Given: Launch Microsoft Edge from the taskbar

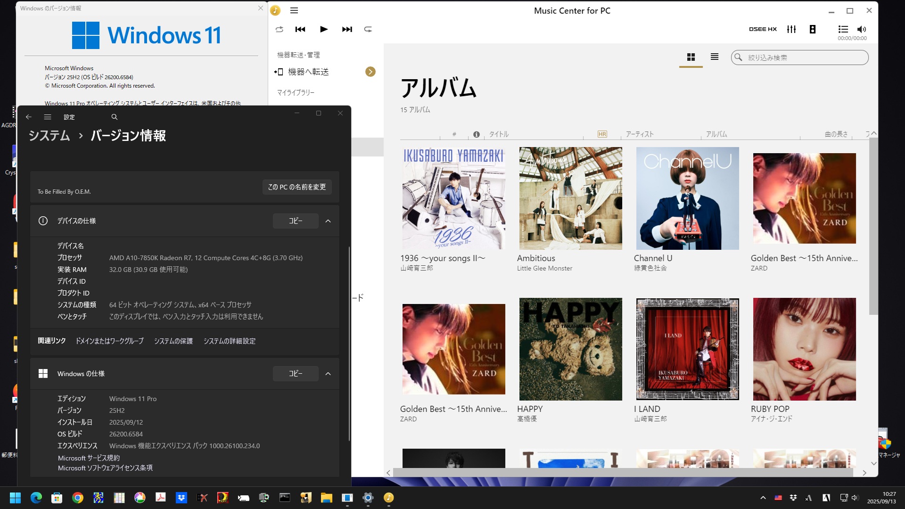Looking at the screenshot, I should [36, 498].
